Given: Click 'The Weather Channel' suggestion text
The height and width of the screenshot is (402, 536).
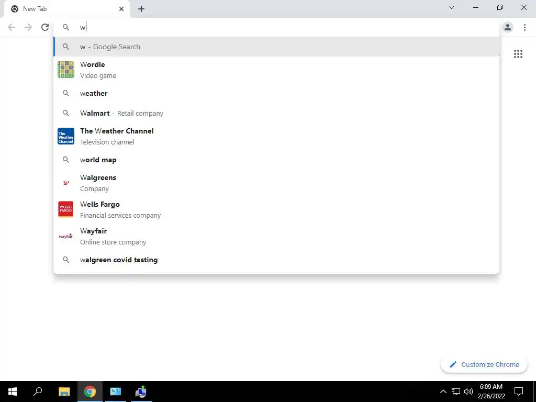Looking at the screenshot, I should click(x=117, y=131).
